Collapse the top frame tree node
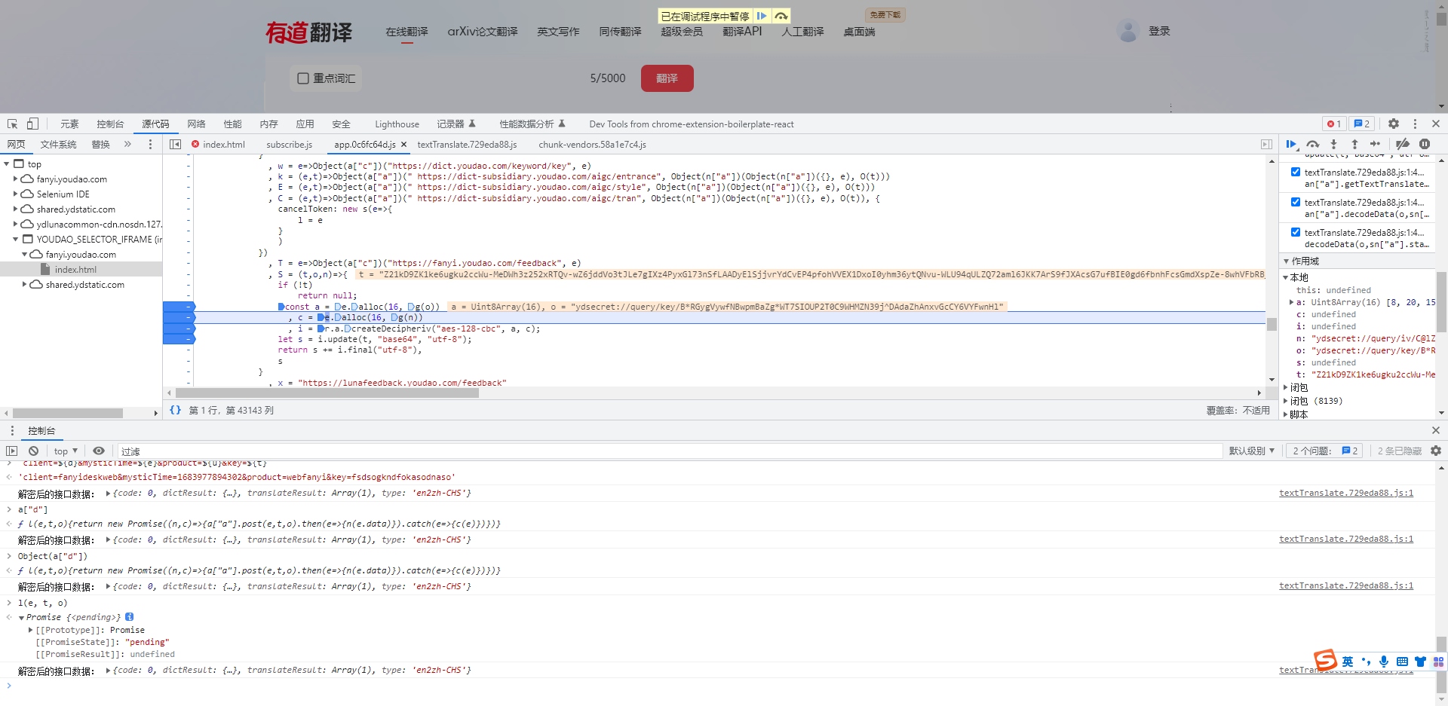Screen dimensions: 1448x706 pyautogui.click(x=7, y=164)
